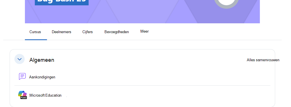Open the Cijfers tab
The height and width of the screenshot is (107, 291).
[87, 32]
